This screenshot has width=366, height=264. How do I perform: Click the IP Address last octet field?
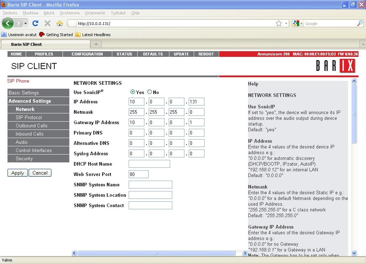(197, 102)
